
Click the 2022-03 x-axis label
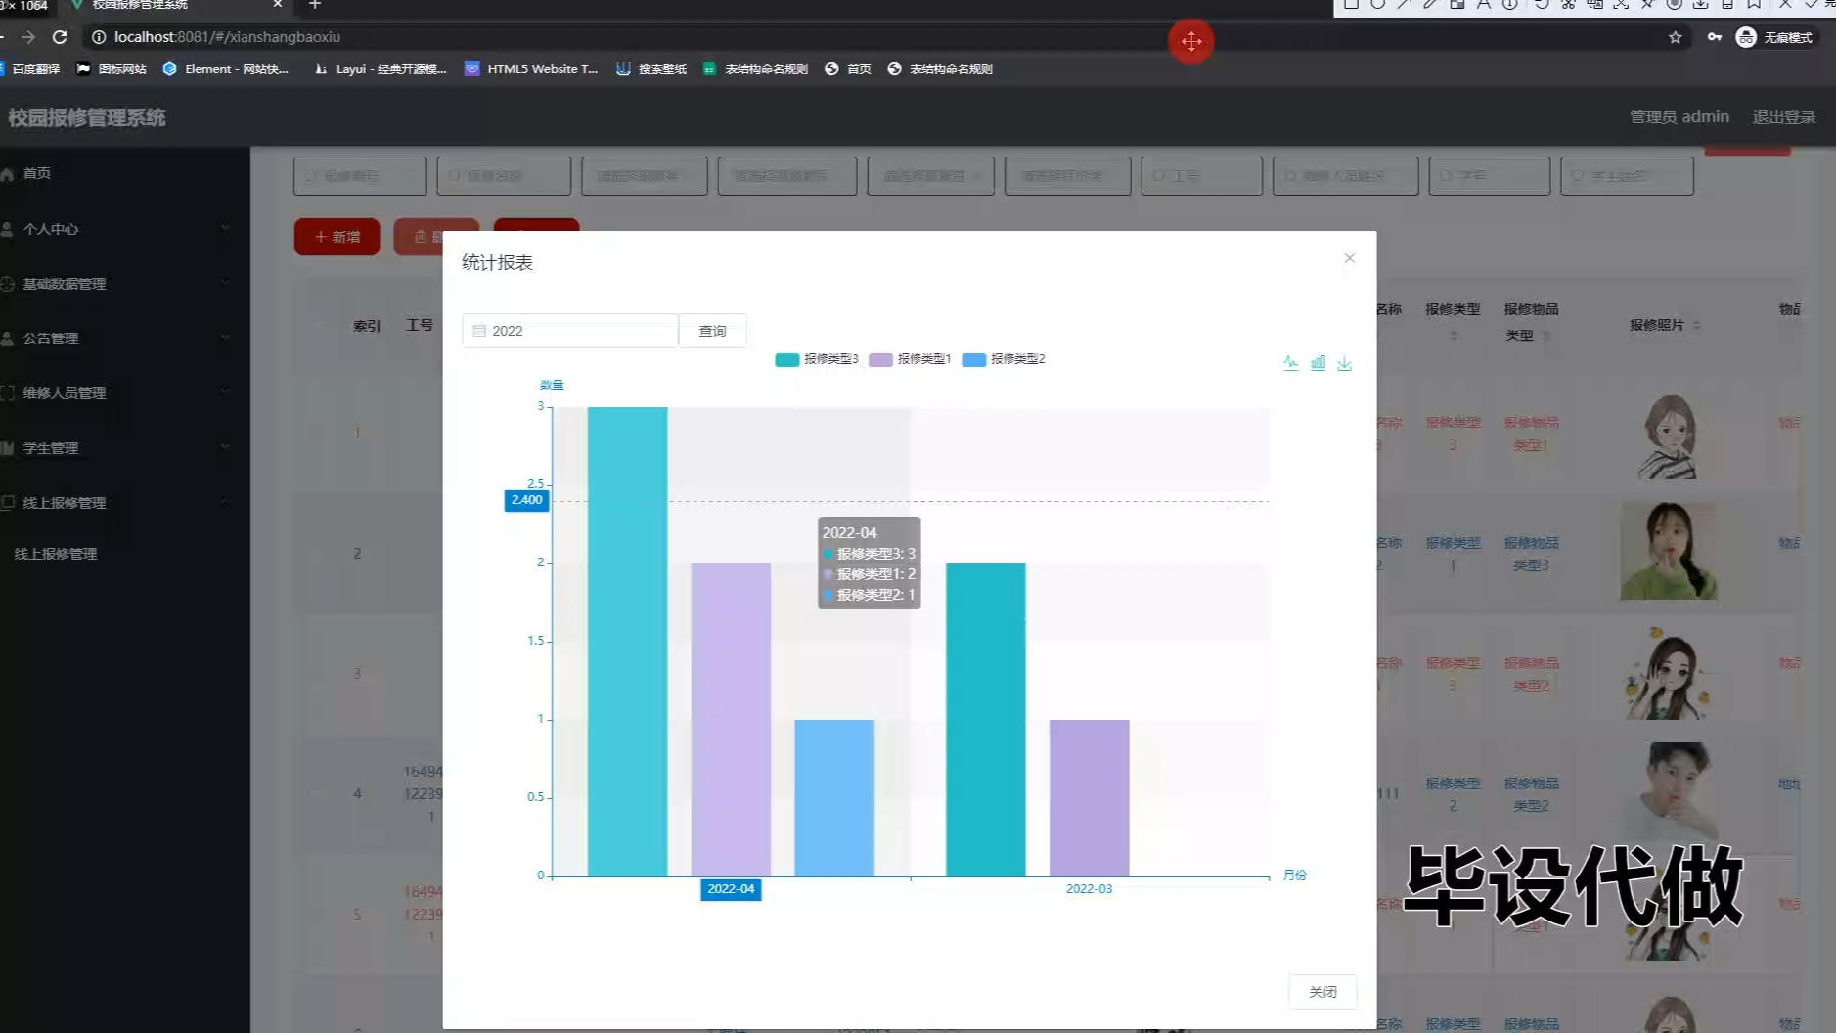(1089, 888)
